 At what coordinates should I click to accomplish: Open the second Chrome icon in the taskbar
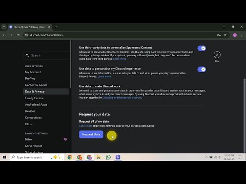(x=79, y=157)
